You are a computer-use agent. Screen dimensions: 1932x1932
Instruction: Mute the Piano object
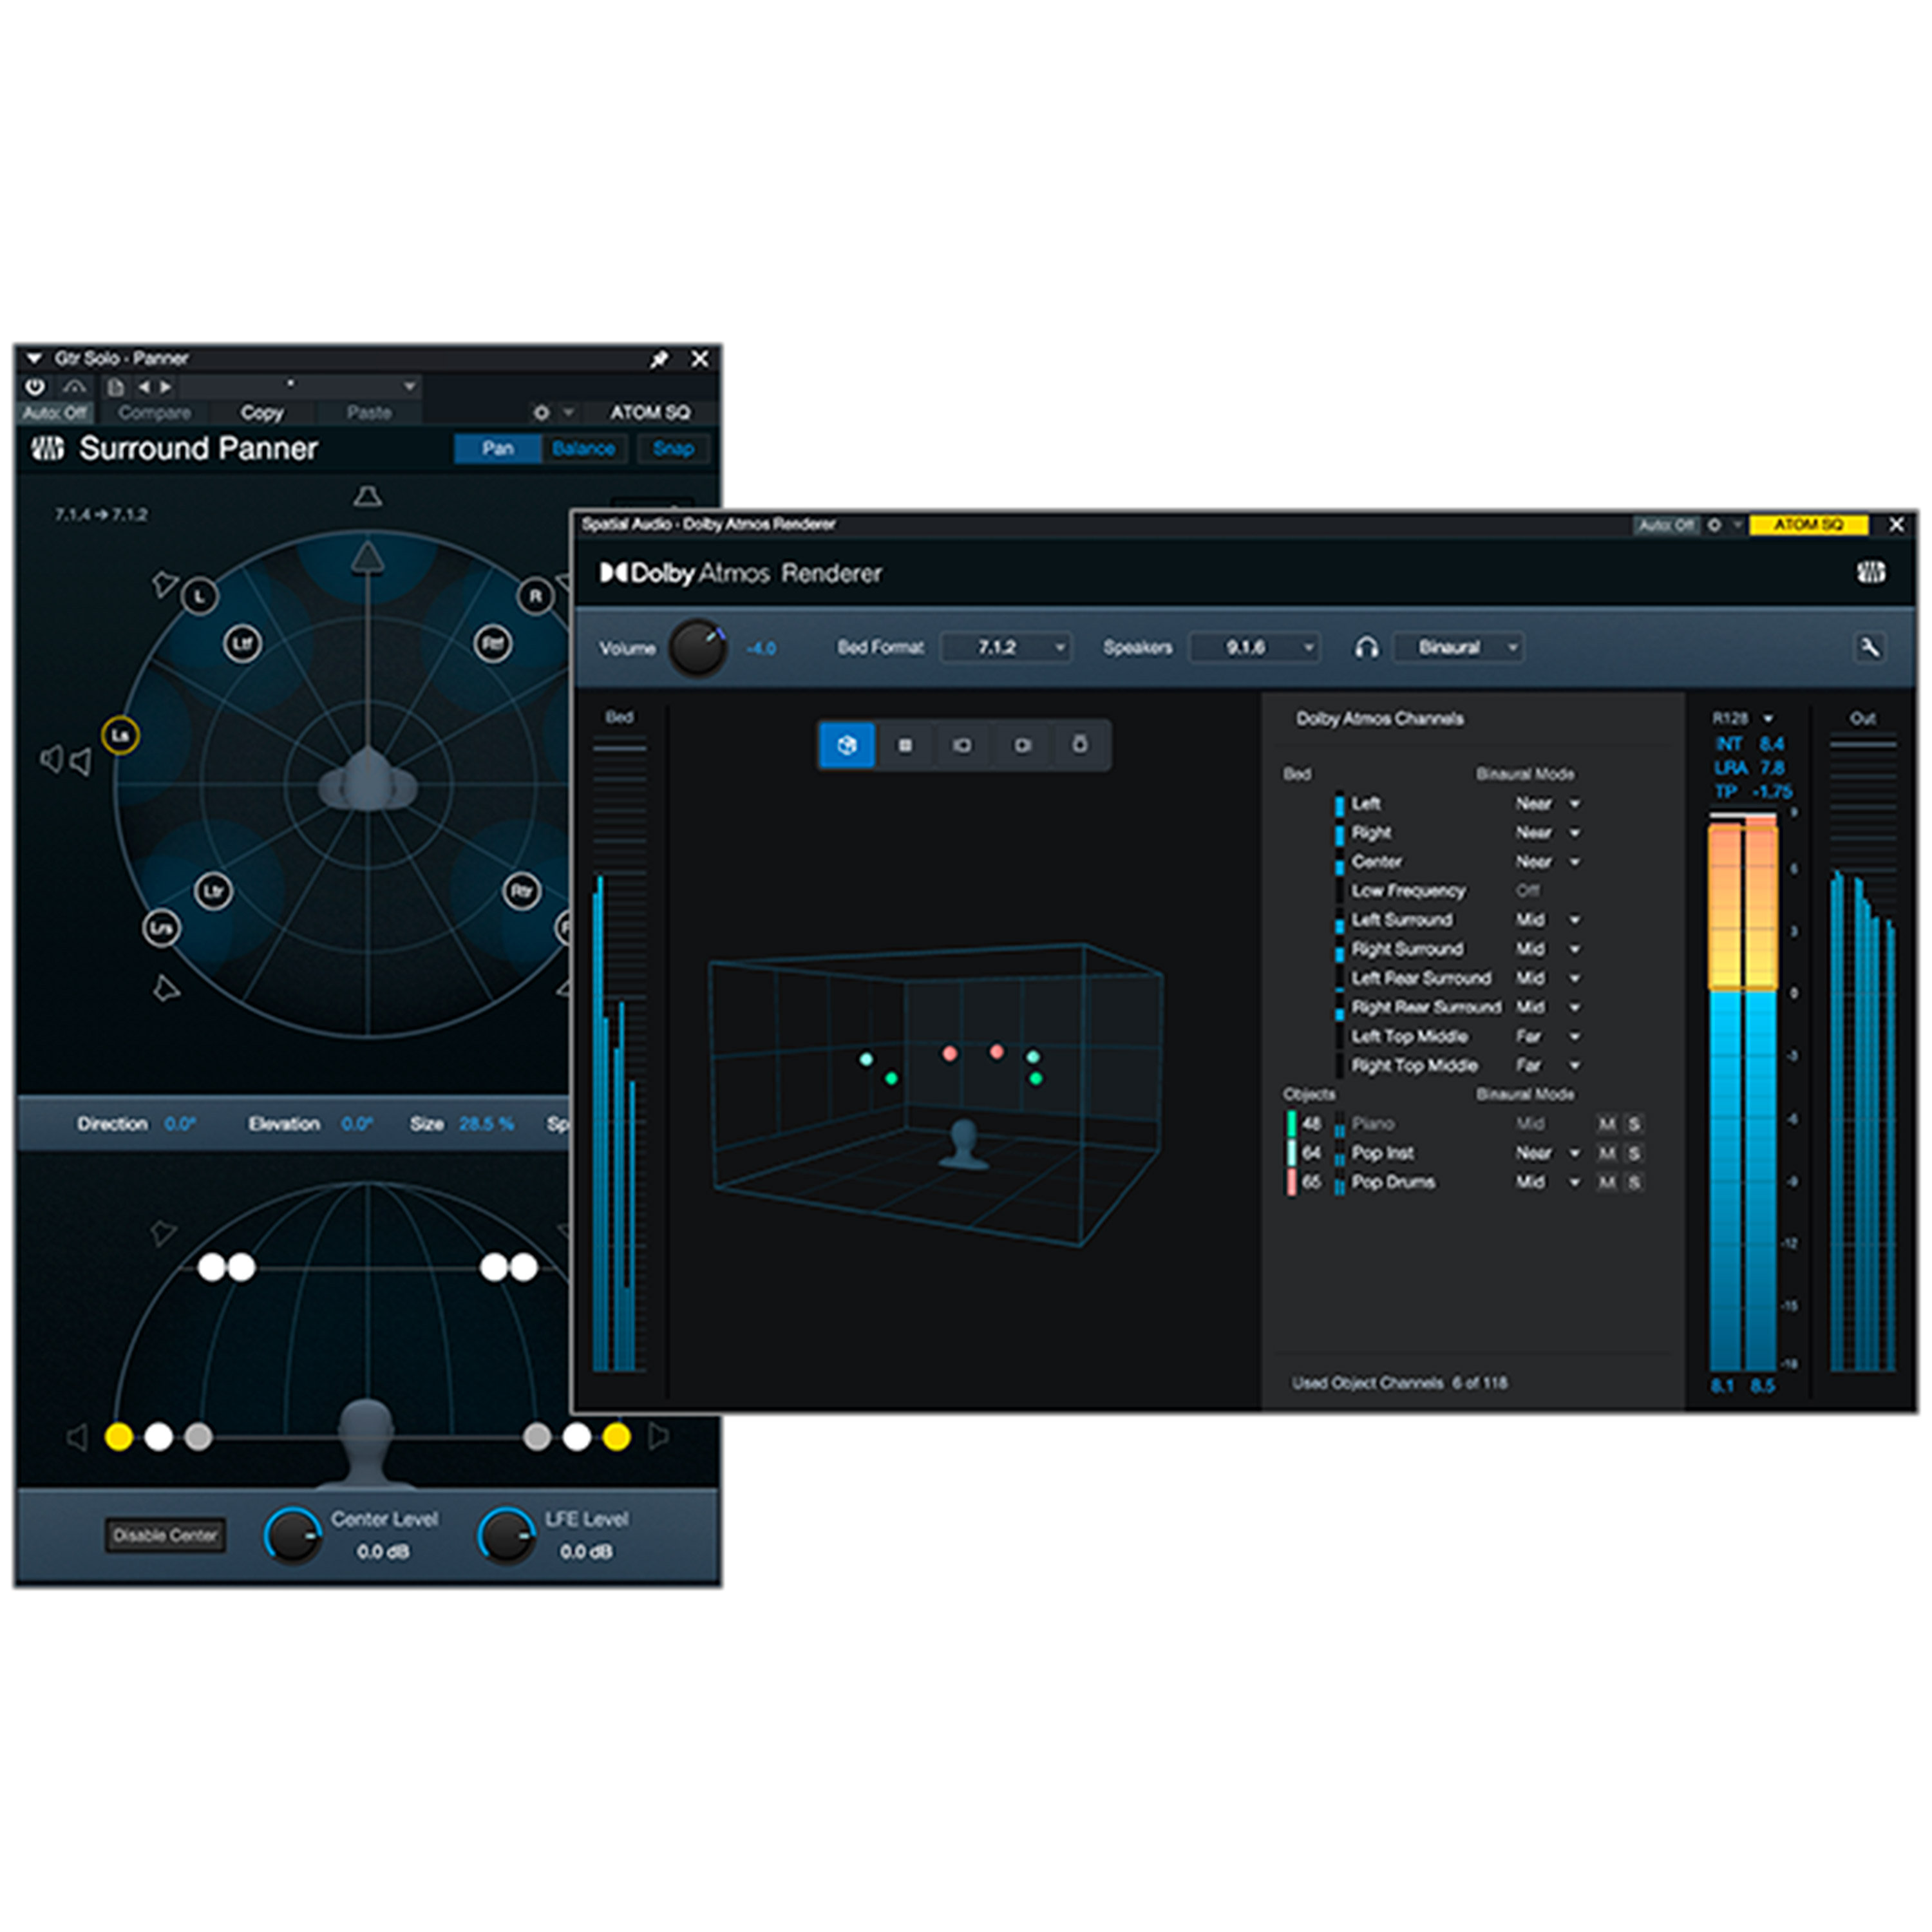1607,1123
